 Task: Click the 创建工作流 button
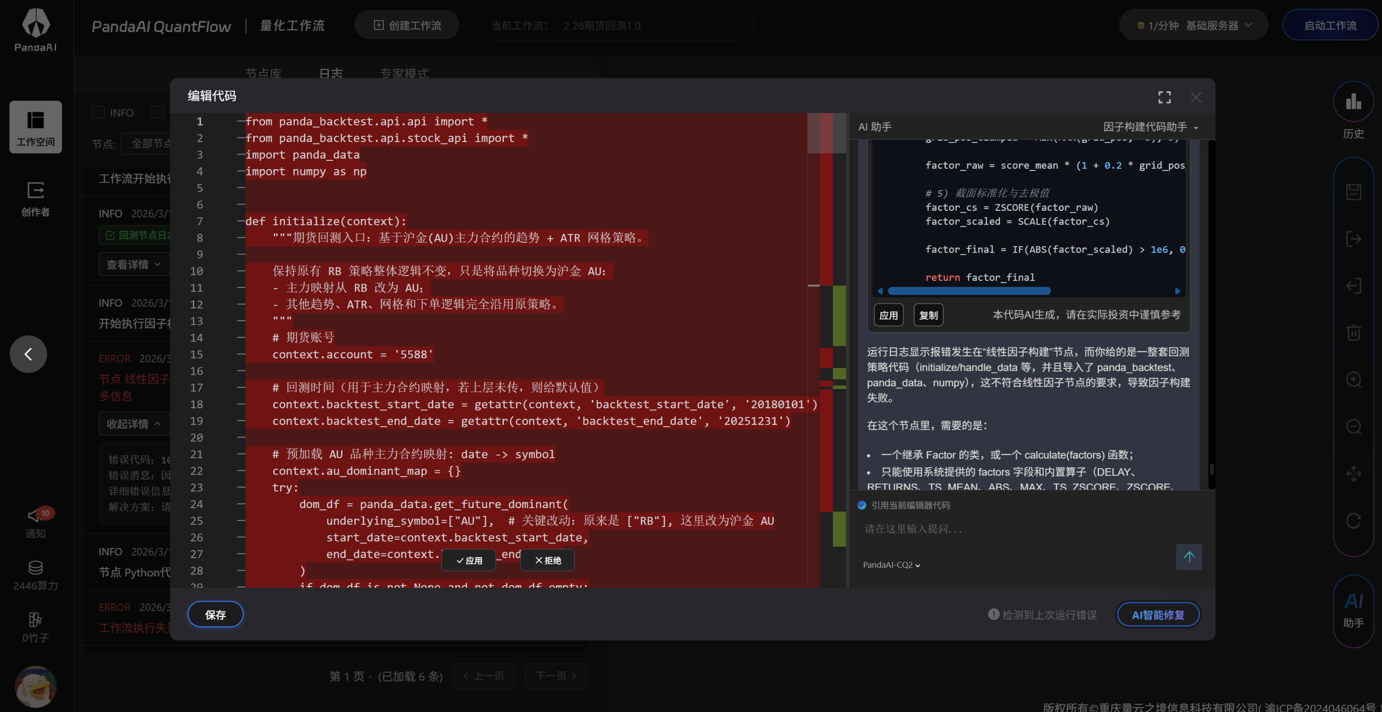click(407, 25)
